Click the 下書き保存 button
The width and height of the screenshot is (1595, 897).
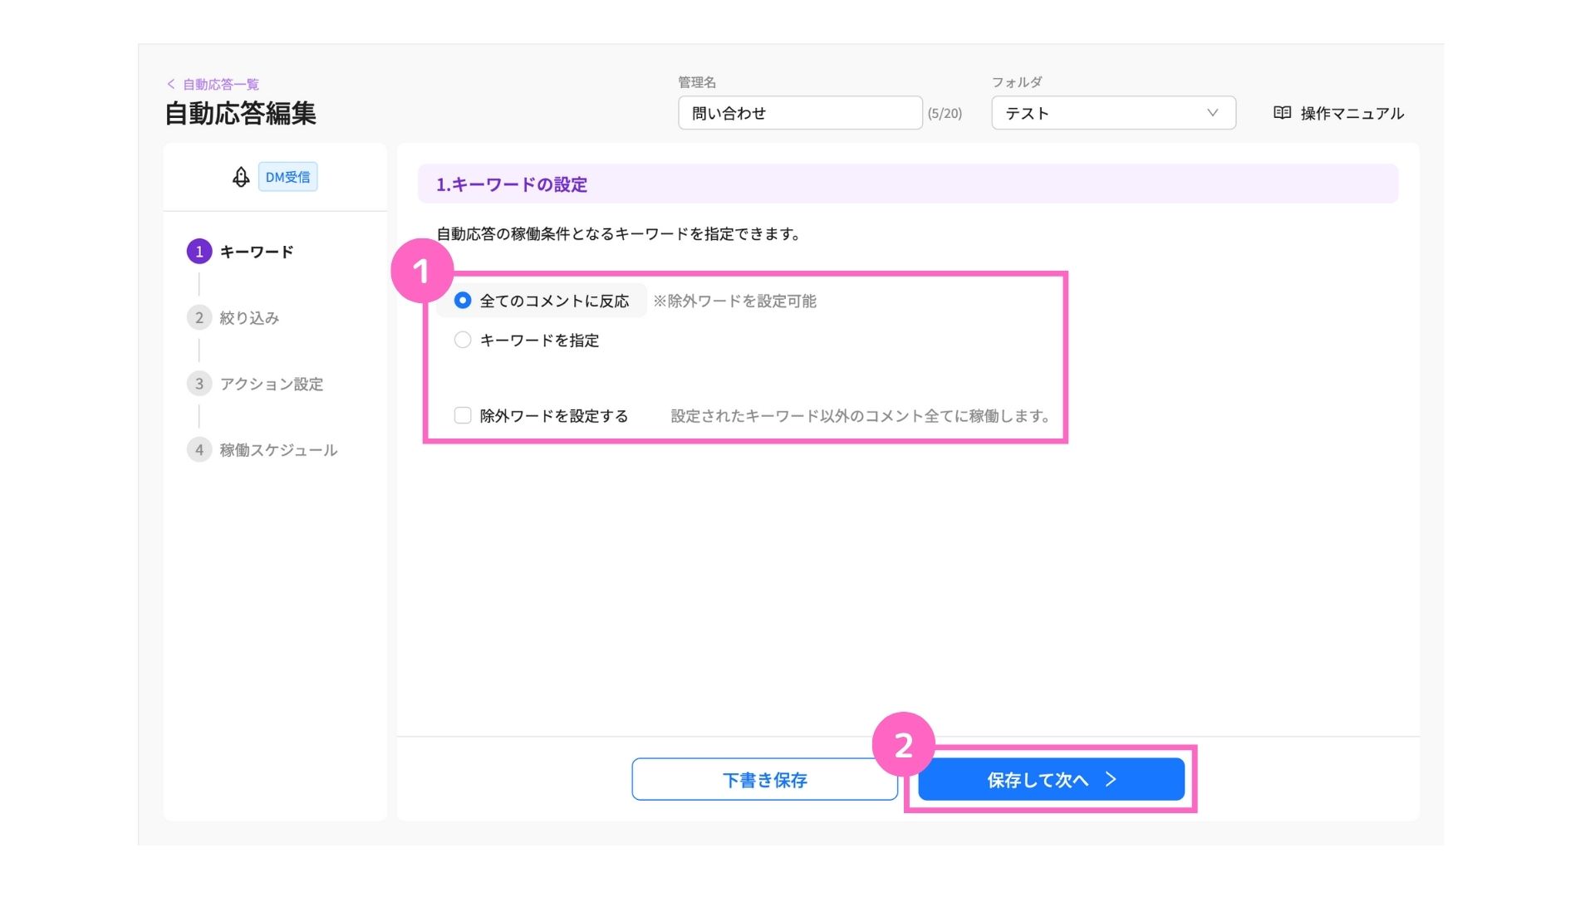764,779
